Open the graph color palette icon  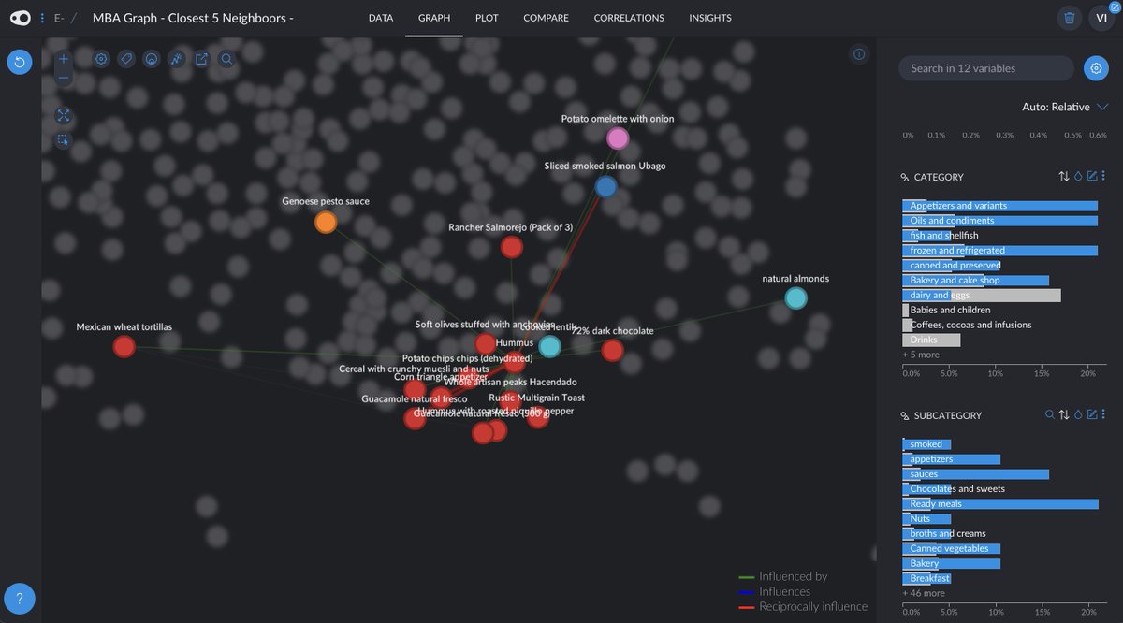click(151, 59)
